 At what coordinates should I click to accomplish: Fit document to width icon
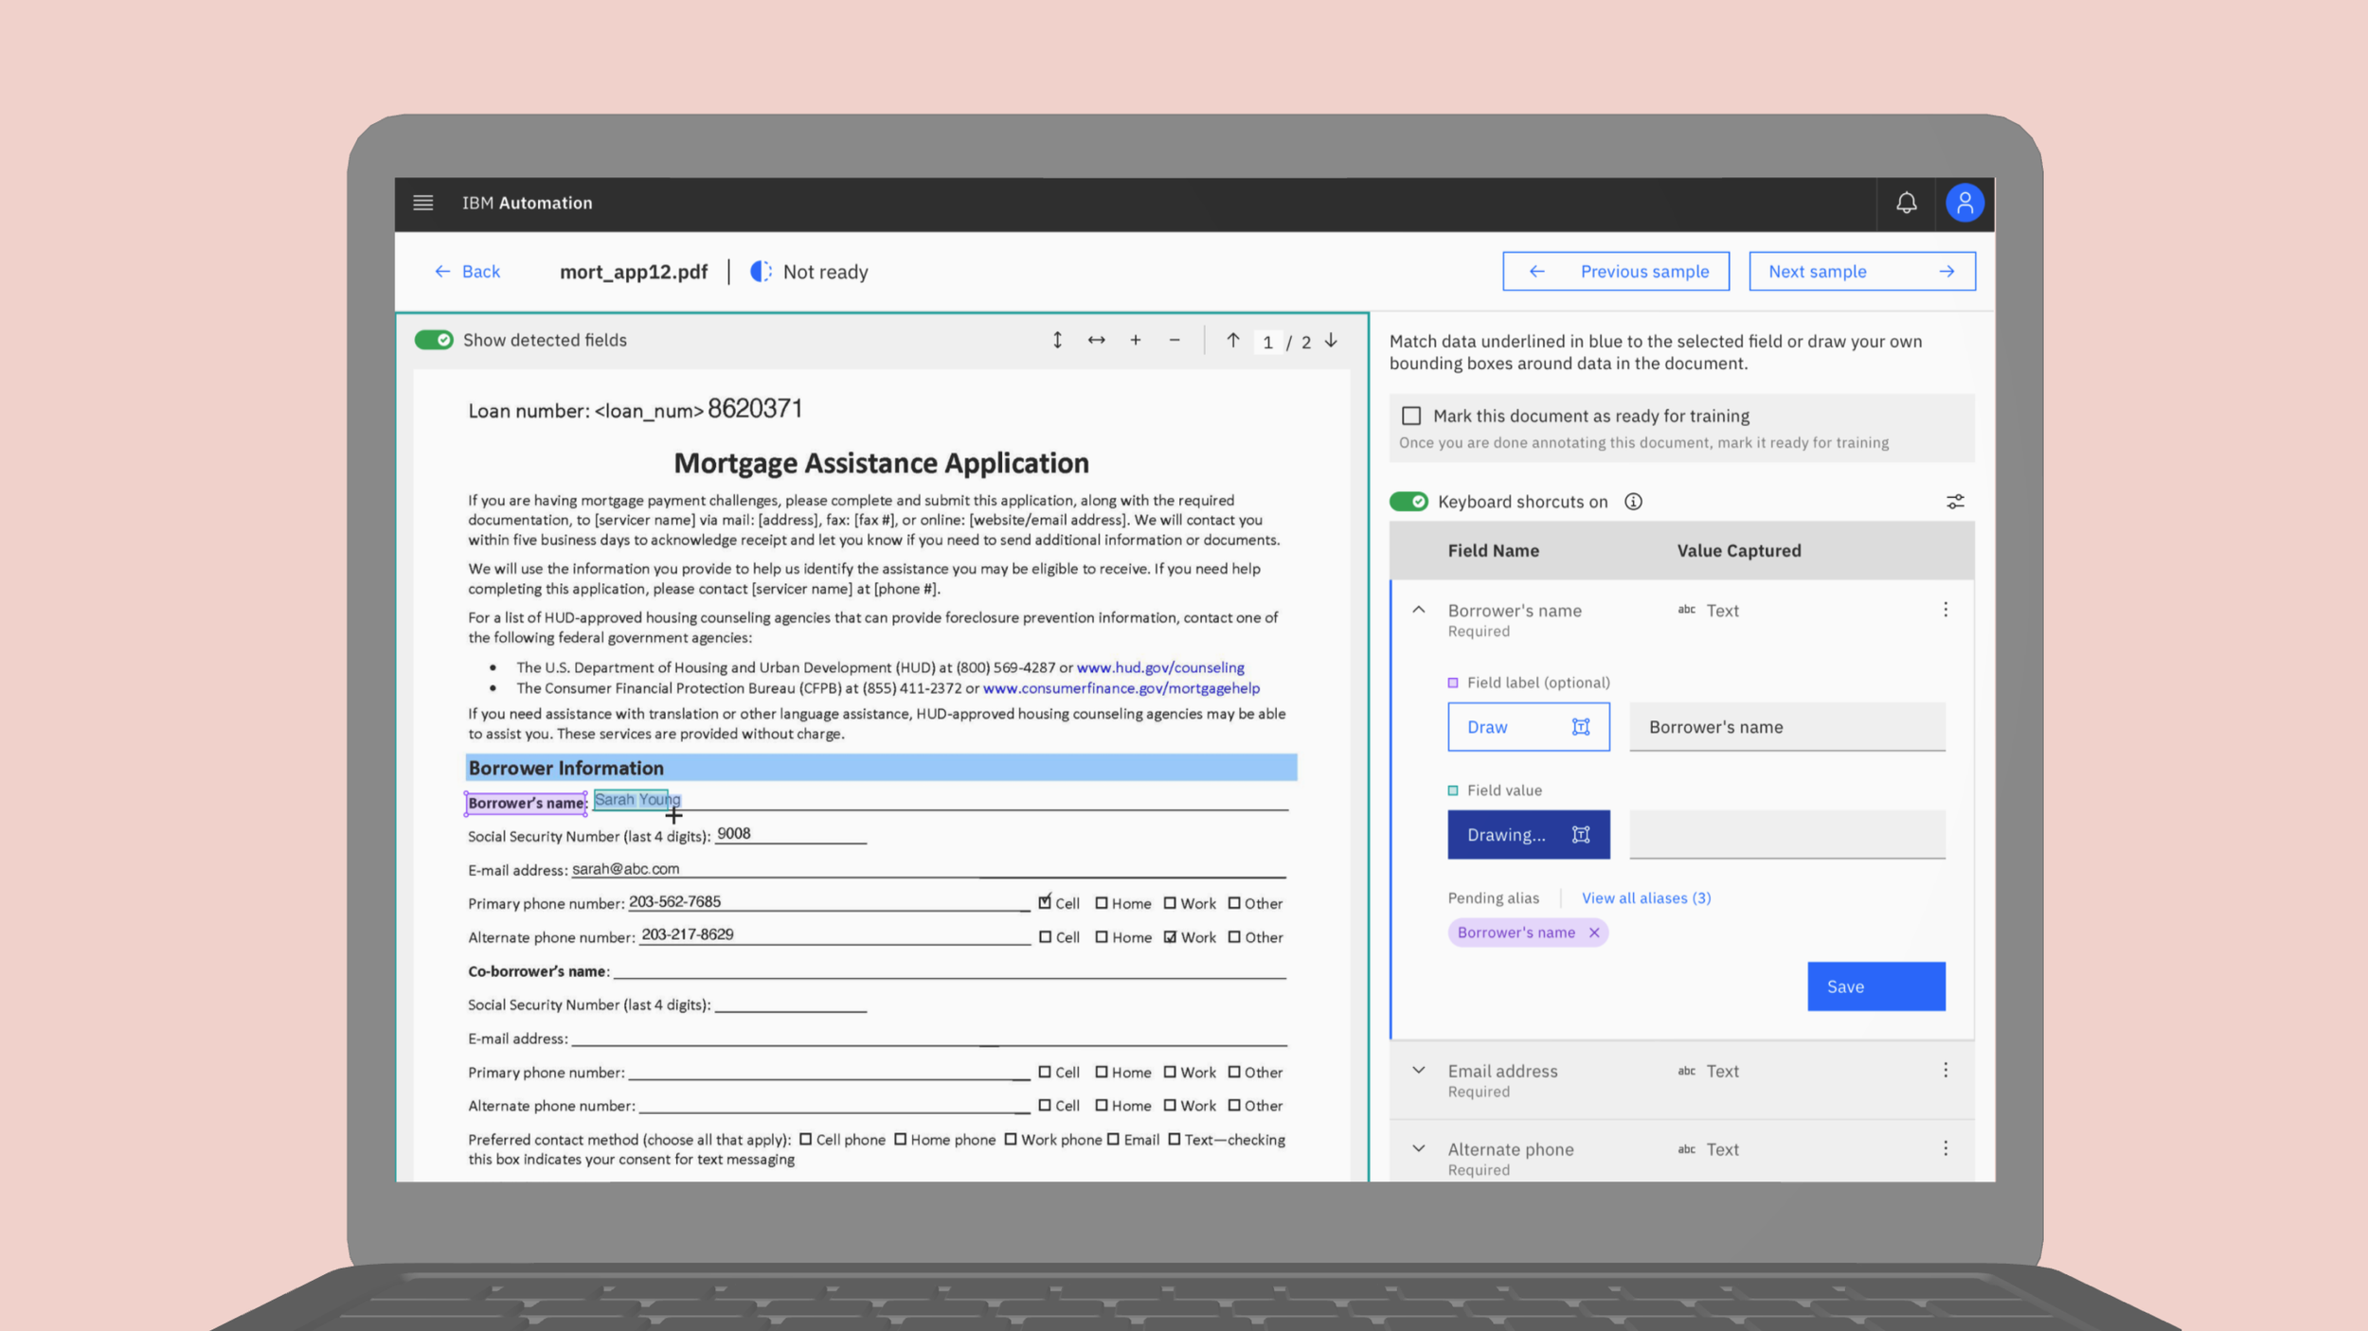pos(1096,340)
